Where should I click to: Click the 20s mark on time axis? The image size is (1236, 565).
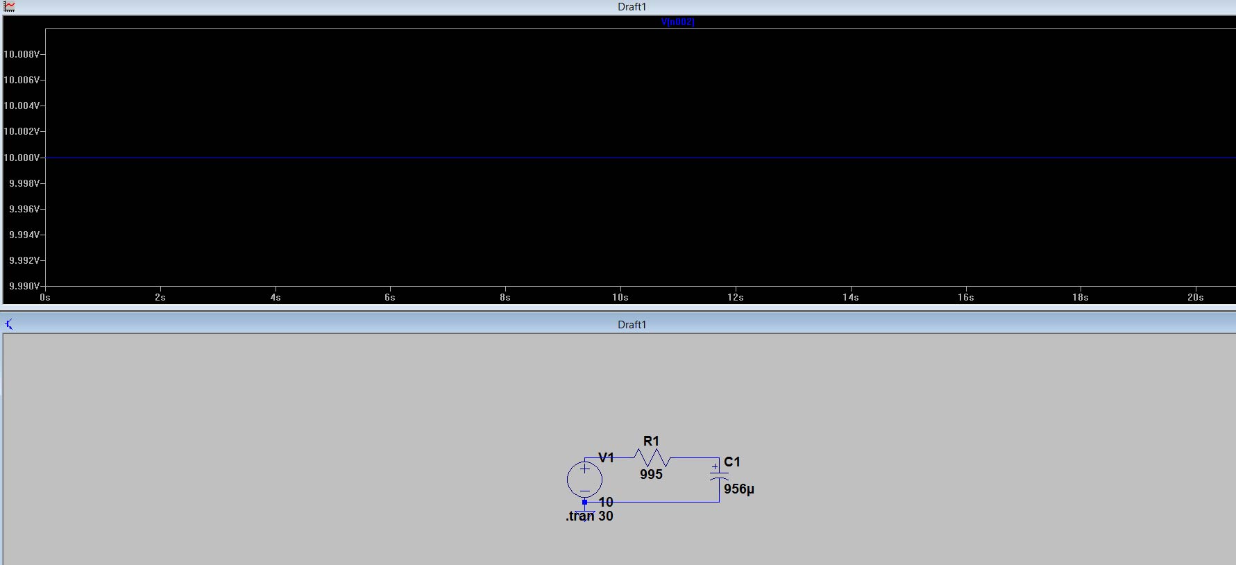pos(1195,297)
